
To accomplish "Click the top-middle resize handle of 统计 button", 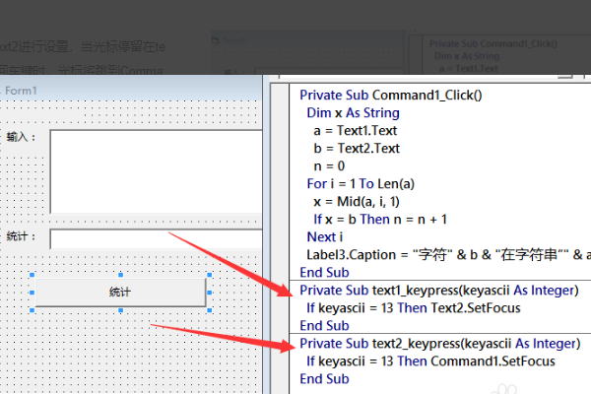I will [x=121, y=275].
